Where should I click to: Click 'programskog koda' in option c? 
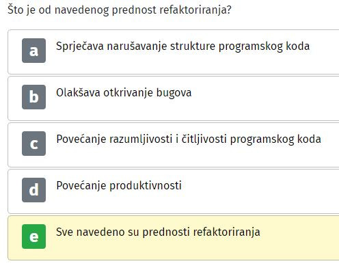coord(275,139)
